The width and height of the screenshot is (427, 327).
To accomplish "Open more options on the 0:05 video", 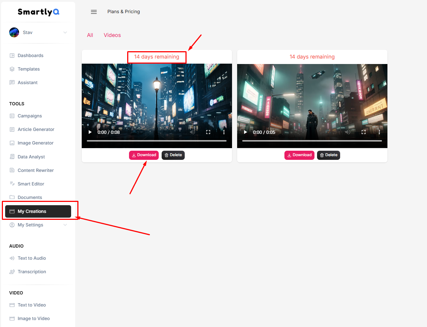I will pyautogui.click(x=379, y=132).
